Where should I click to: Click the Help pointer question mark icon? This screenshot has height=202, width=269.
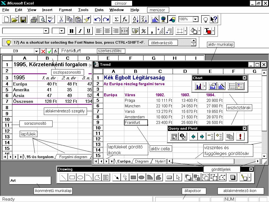[214, 19]
